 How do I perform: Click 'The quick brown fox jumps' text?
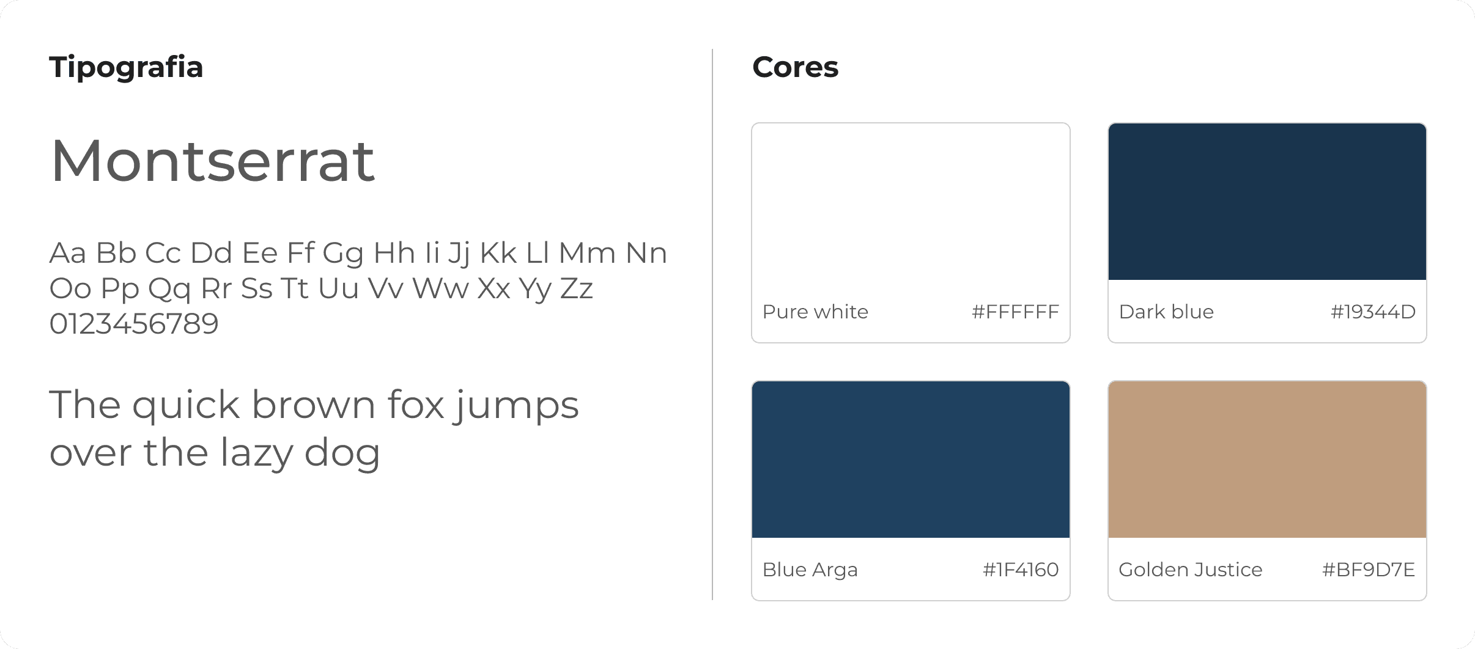[x=314, y=406]
